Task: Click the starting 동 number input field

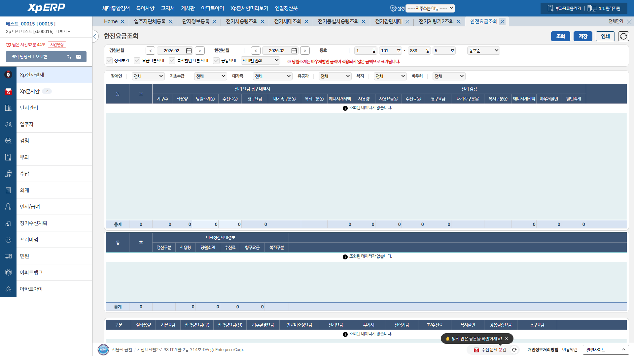Action: point(362,51)
